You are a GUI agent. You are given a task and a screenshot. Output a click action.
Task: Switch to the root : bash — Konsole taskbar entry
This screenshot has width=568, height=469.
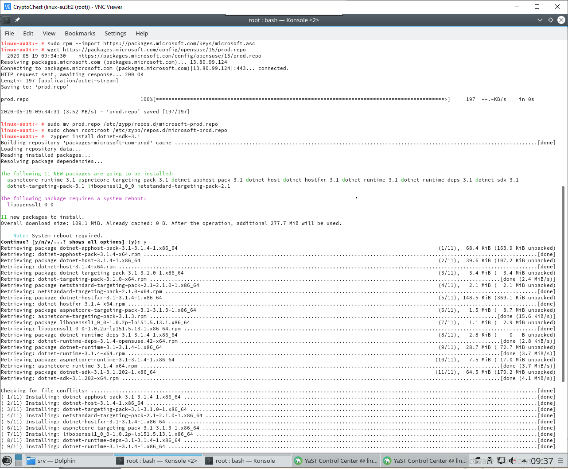click(247, 461)
